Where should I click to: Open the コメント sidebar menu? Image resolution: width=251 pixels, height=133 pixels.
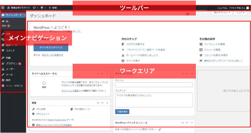click(x=10, y=50)
